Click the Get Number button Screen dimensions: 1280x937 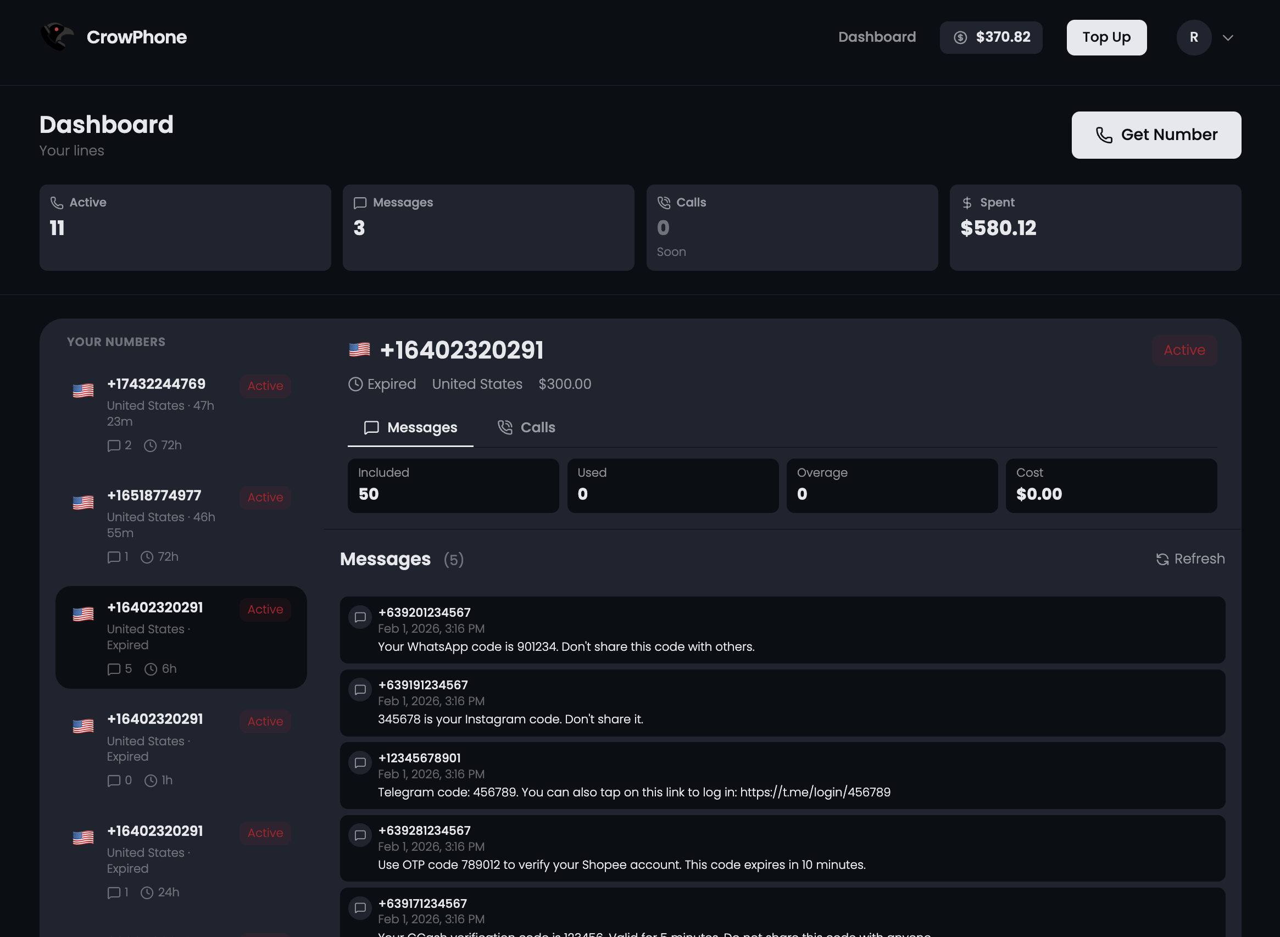pyautogui.click(x=1156, y=135)
